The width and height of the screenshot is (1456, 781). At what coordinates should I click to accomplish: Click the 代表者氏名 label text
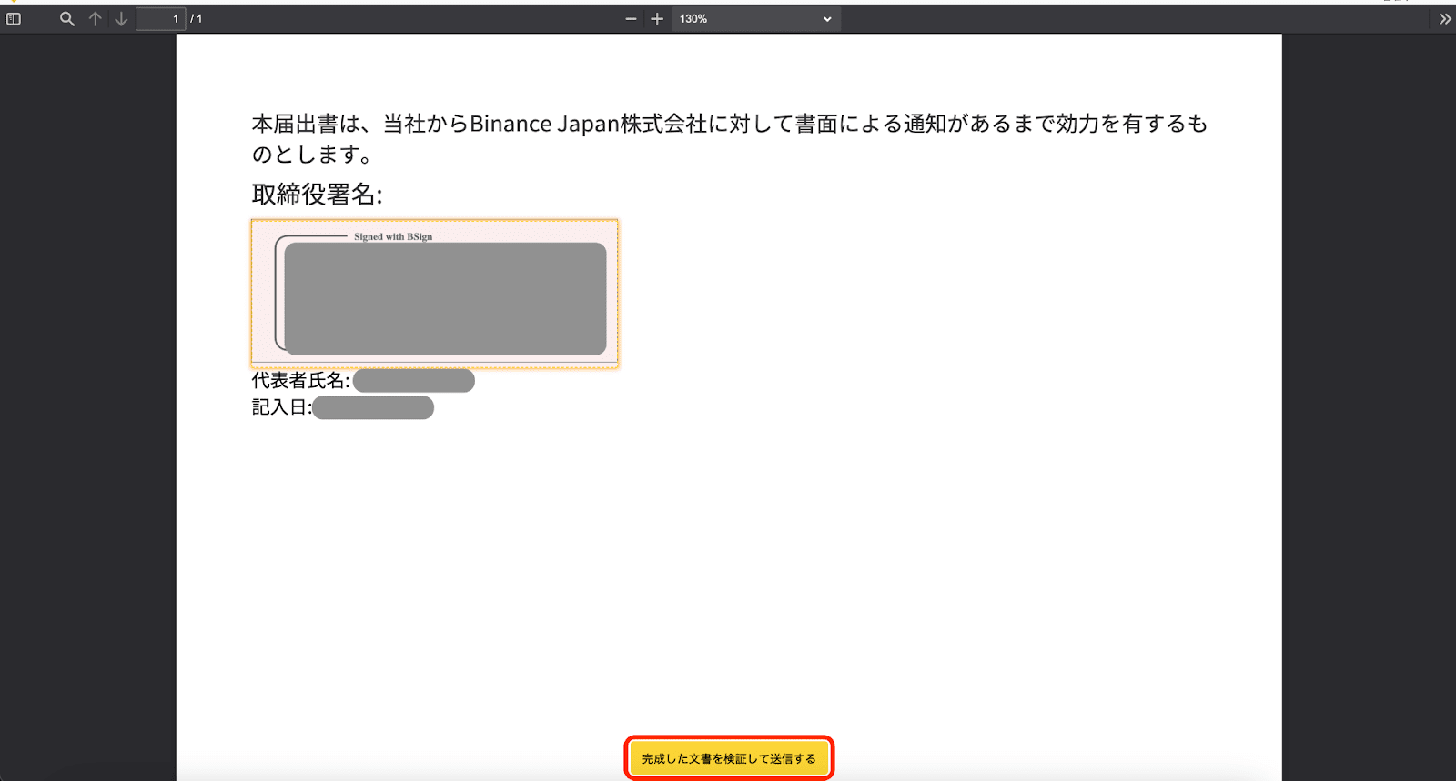300,381
